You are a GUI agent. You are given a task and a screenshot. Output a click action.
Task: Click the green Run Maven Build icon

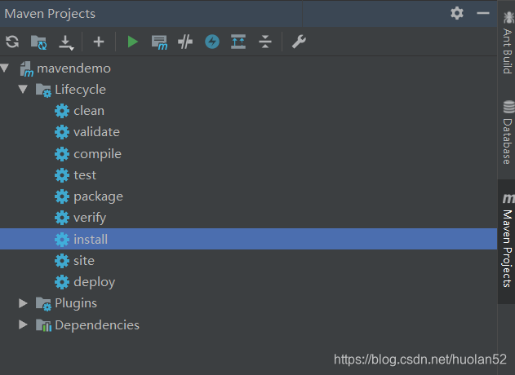click(x=133, y=42)
